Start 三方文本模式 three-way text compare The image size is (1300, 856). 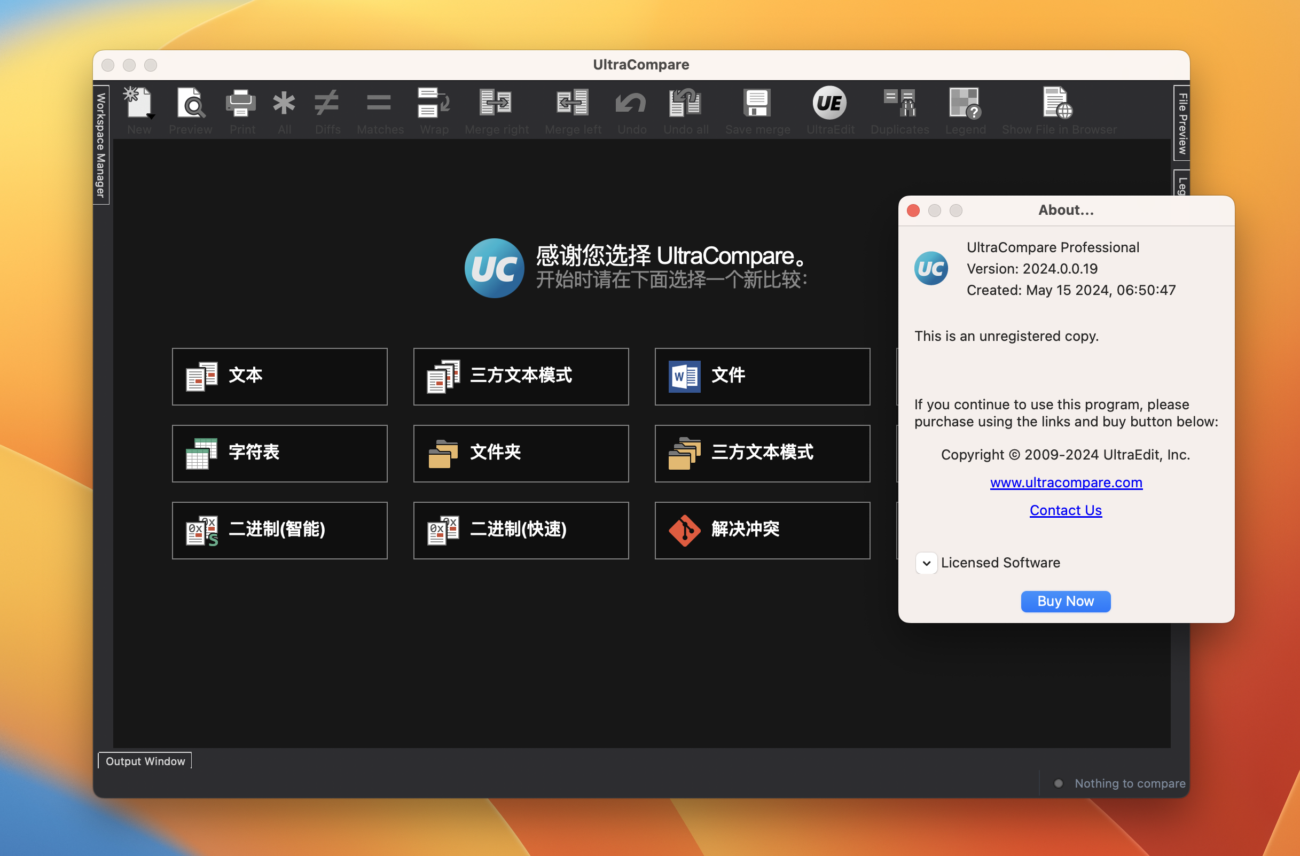521,377
